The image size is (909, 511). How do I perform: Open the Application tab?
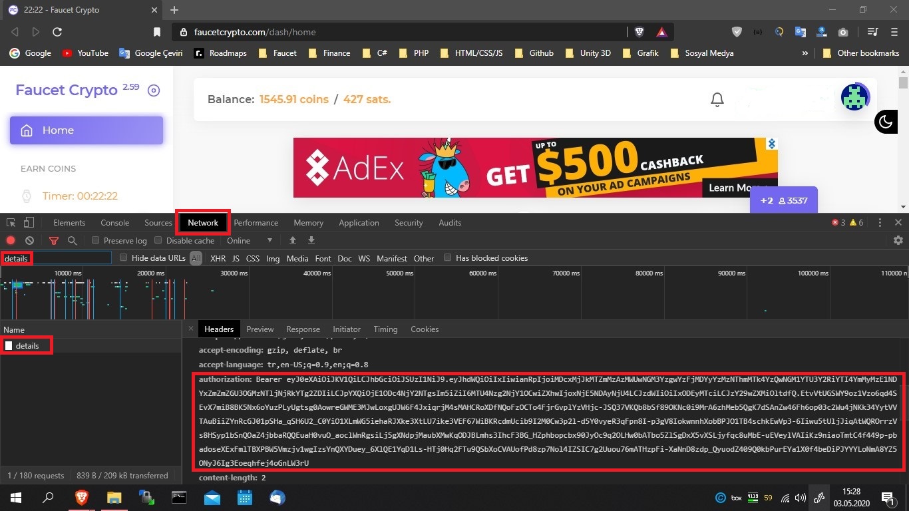click(359, 223)
